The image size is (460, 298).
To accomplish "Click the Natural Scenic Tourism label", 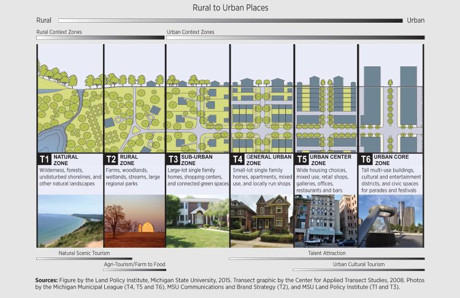I will pos(85,253).
